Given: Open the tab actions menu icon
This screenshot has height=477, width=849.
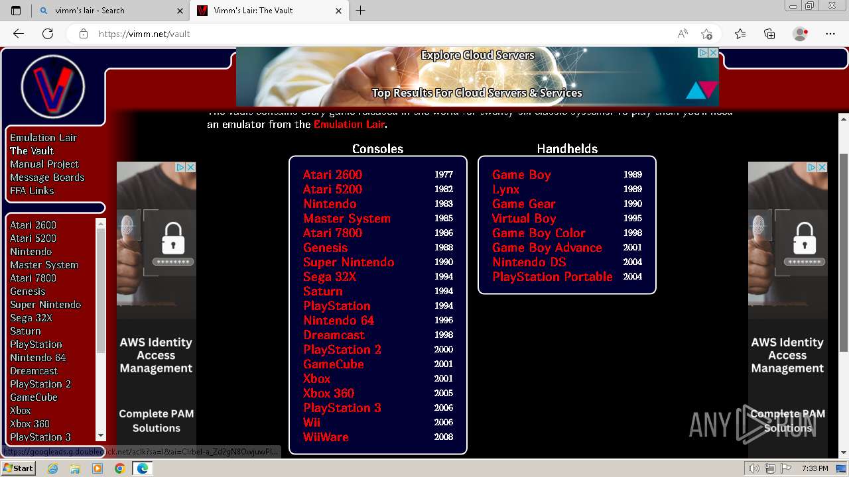Looking at the screenshot, I should (16, 11).
